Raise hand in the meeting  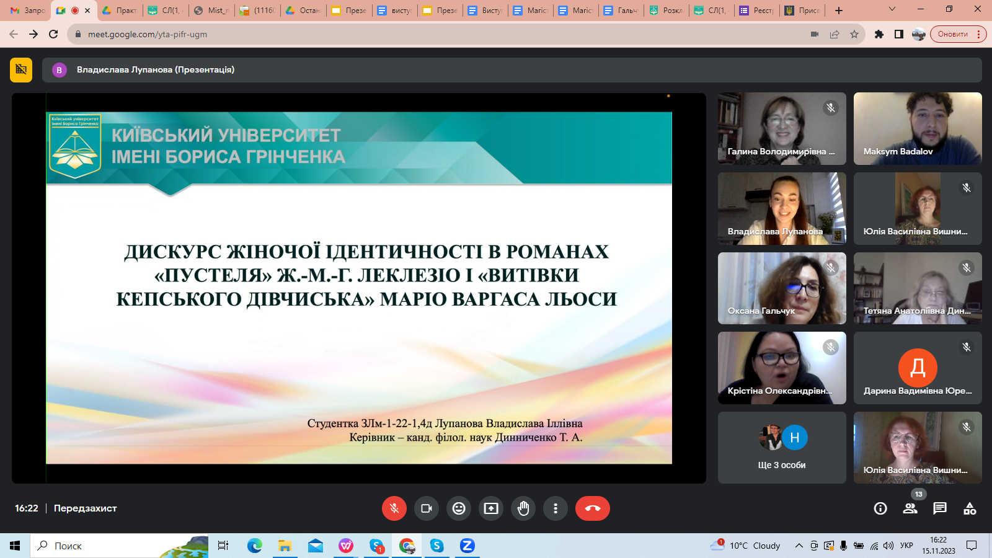tap(523, 508)
